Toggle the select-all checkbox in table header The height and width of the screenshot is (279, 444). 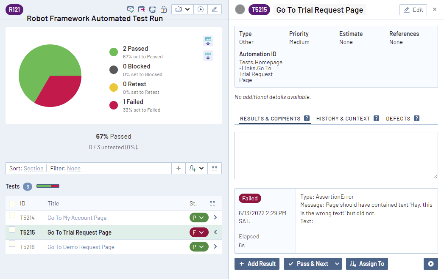pos(12,204)
